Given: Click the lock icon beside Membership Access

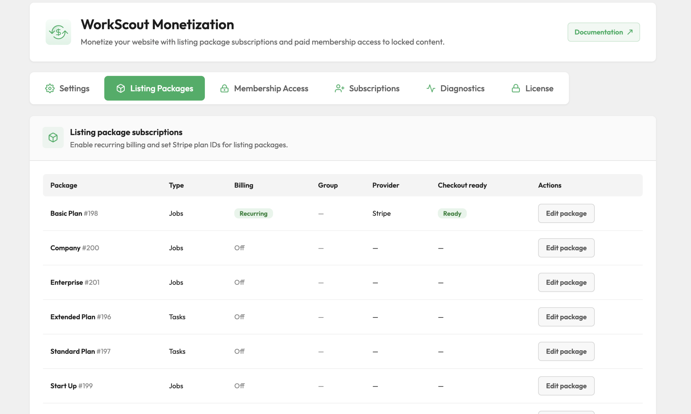Looking at the screenshot, I should pos(224,89).
